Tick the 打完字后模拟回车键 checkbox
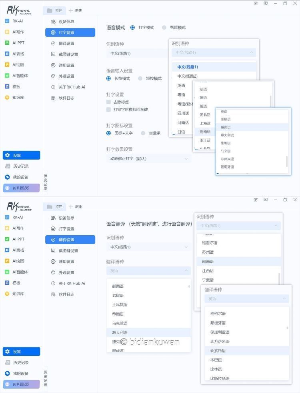Viewport: 300px width, 393px height. [108, 109]
